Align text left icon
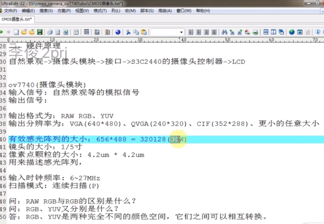324x224 pixels. click(191, 32)
